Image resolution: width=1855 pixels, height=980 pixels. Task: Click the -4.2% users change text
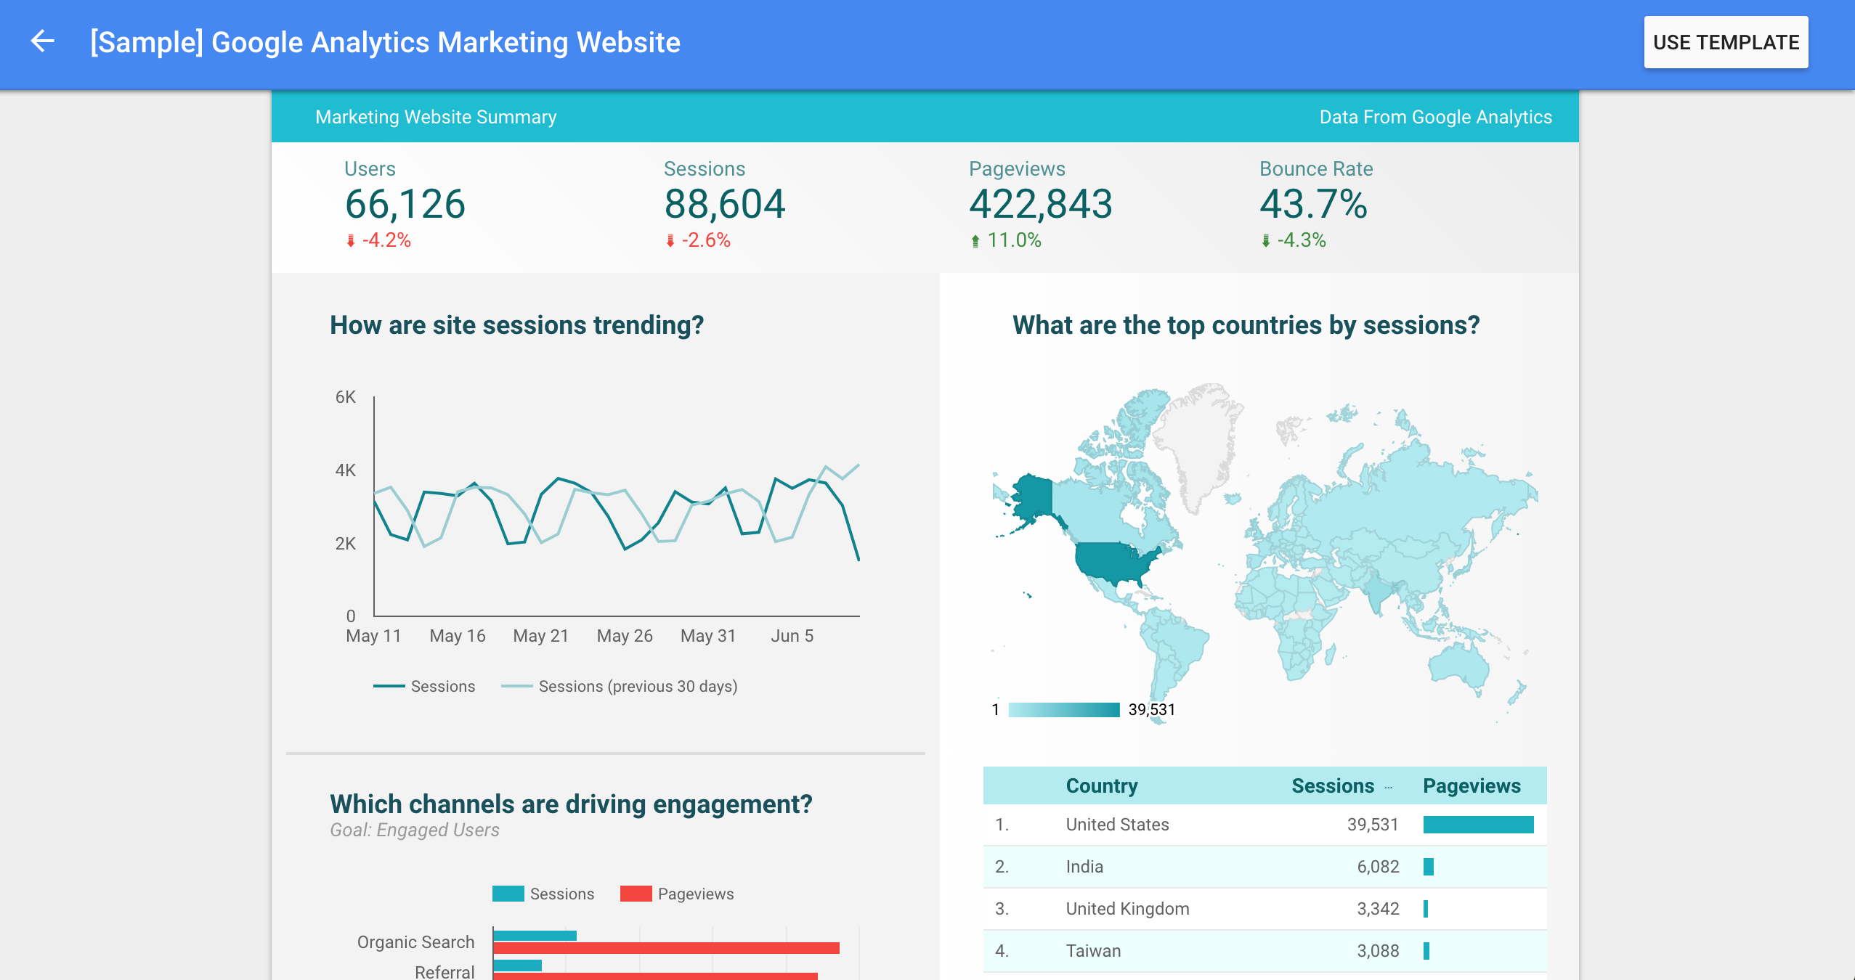386,240
